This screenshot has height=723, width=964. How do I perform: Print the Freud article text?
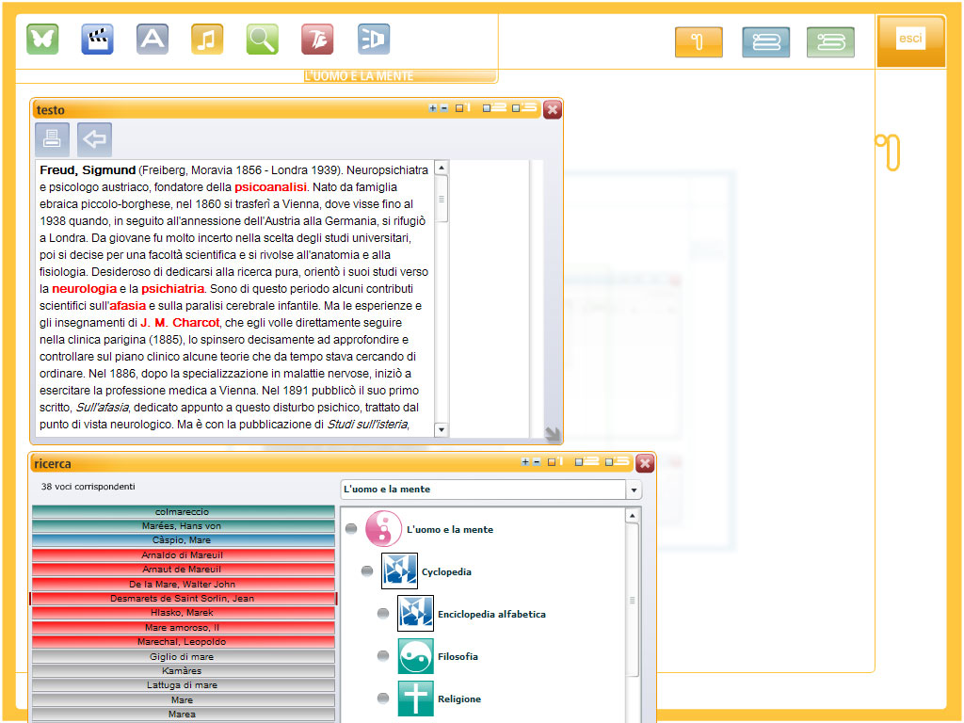tap(53, 139)
